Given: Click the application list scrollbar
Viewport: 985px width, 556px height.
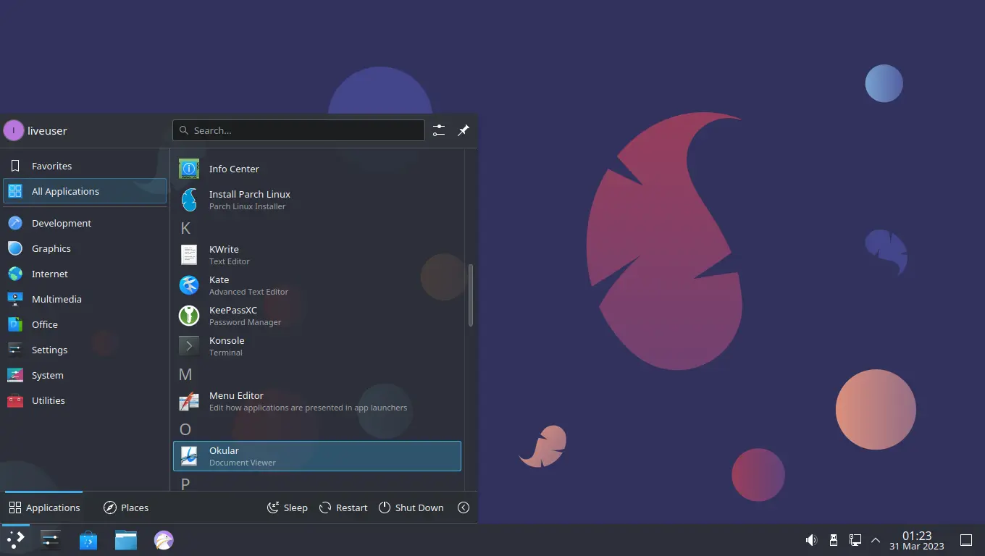Looking at the screenshot, I should (471, 295).
